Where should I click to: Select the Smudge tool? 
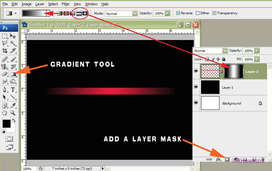point(5,81)
